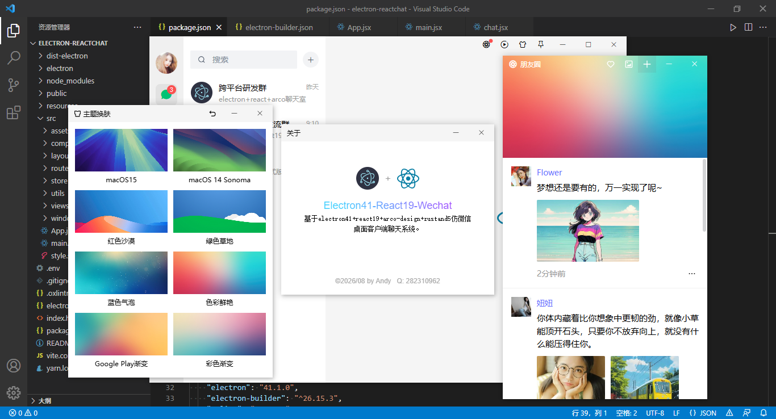Run the file with the editor play button
Viewport: 776px width, 419px height.
733,27
